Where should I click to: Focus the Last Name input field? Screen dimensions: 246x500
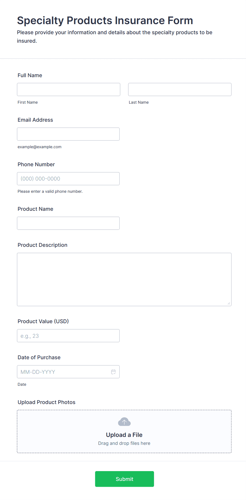point(180,90)
